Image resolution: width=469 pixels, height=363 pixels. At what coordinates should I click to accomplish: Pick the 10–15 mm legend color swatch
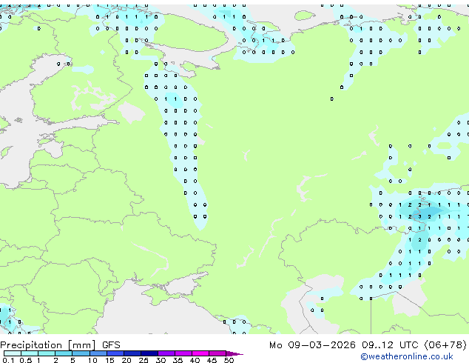[x=98, y=353]
